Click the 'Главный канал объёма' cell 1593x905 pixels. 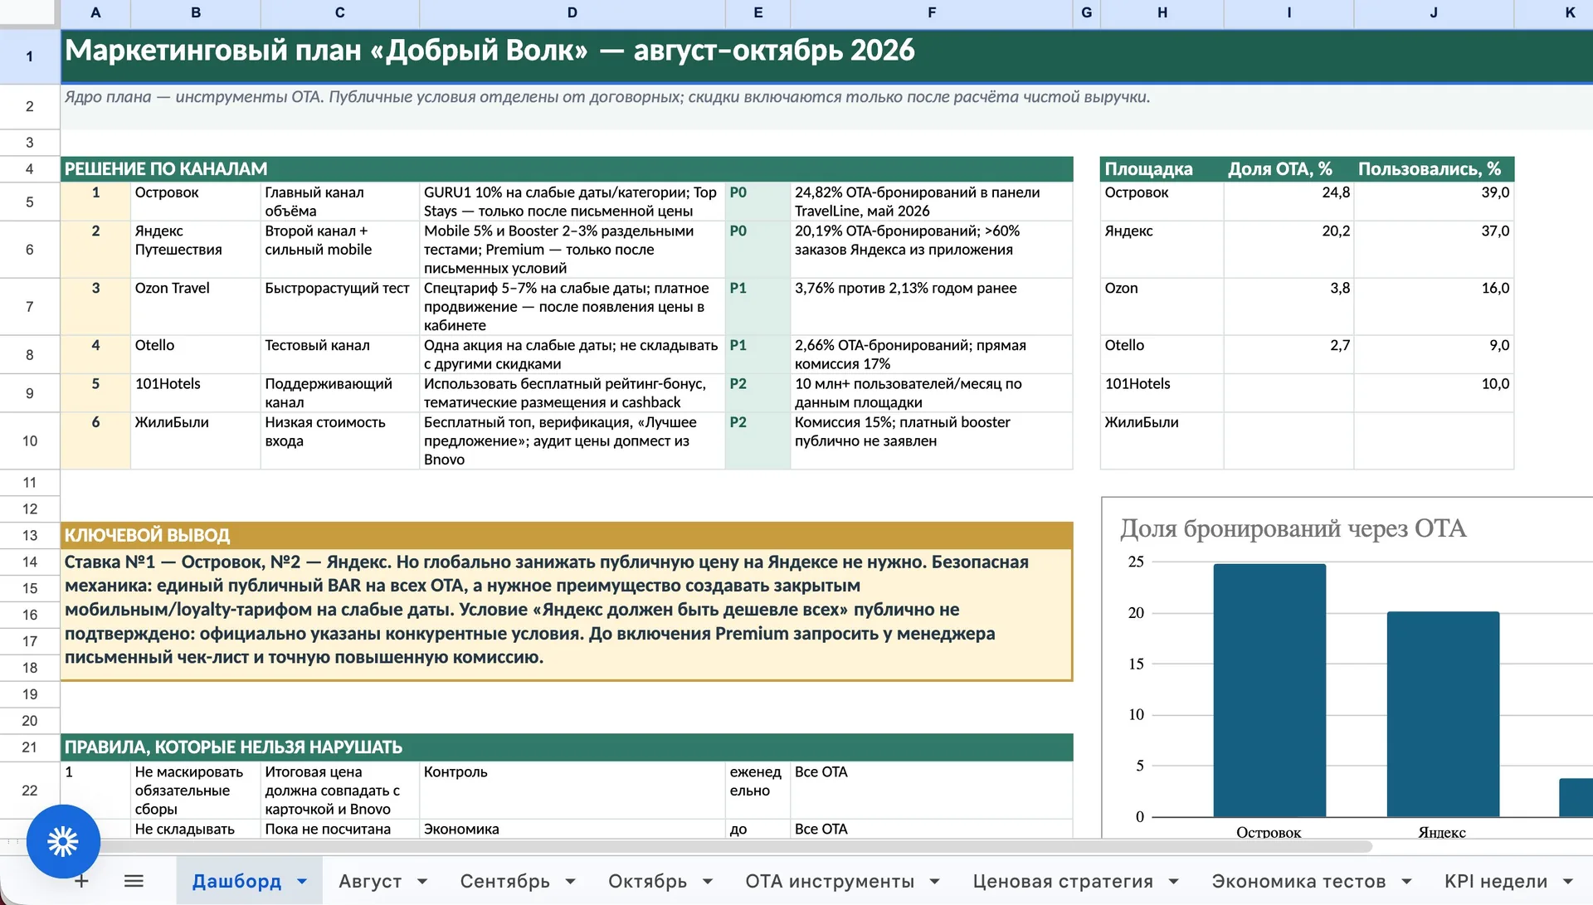coord(339,202)
